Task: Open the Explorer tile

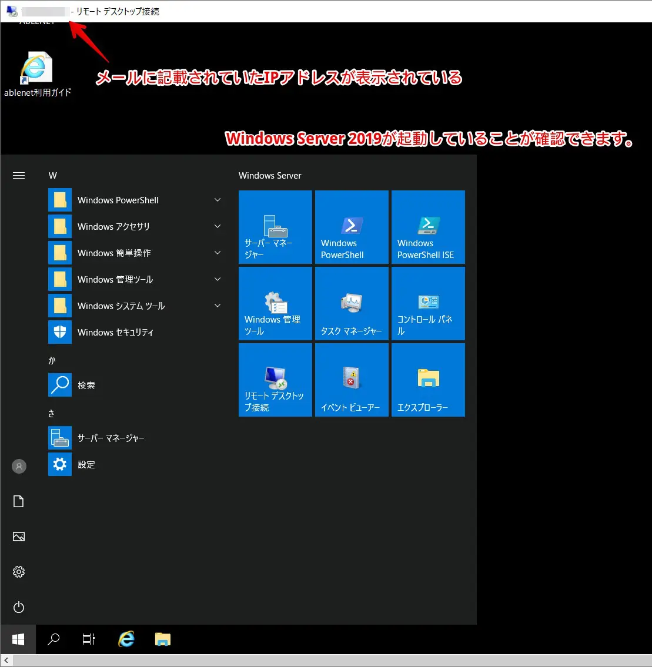Action: point(428,380)
